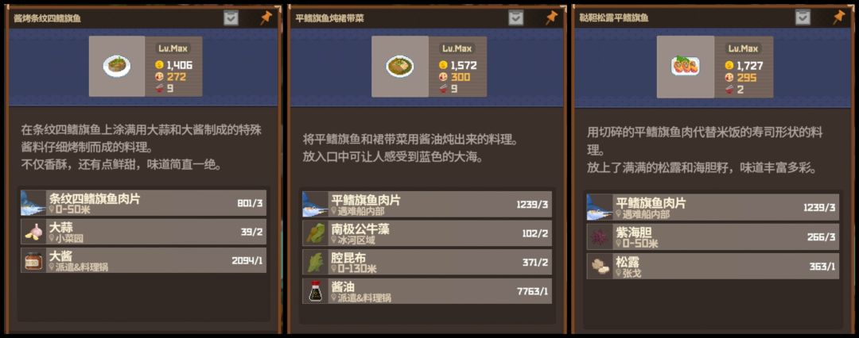Pin the 酱烤条纹四鳍旗鱼 recipe panel
Viewport: 859px width, 338px height.
click(x=265, y=17)
